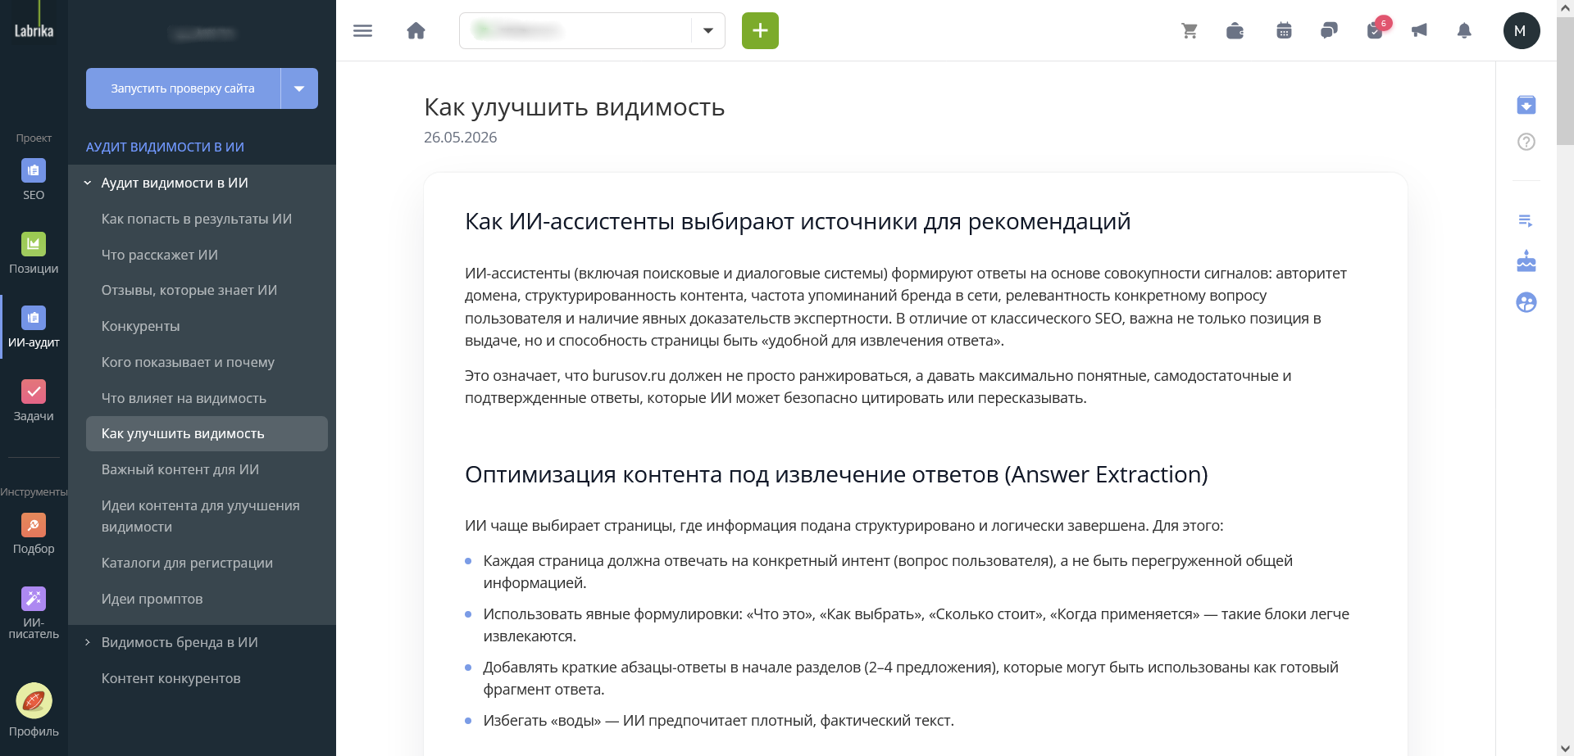Open the megaphone announcements icon
The height and width of the screenshot is (756, 1574).
[x=1419, y=31]
